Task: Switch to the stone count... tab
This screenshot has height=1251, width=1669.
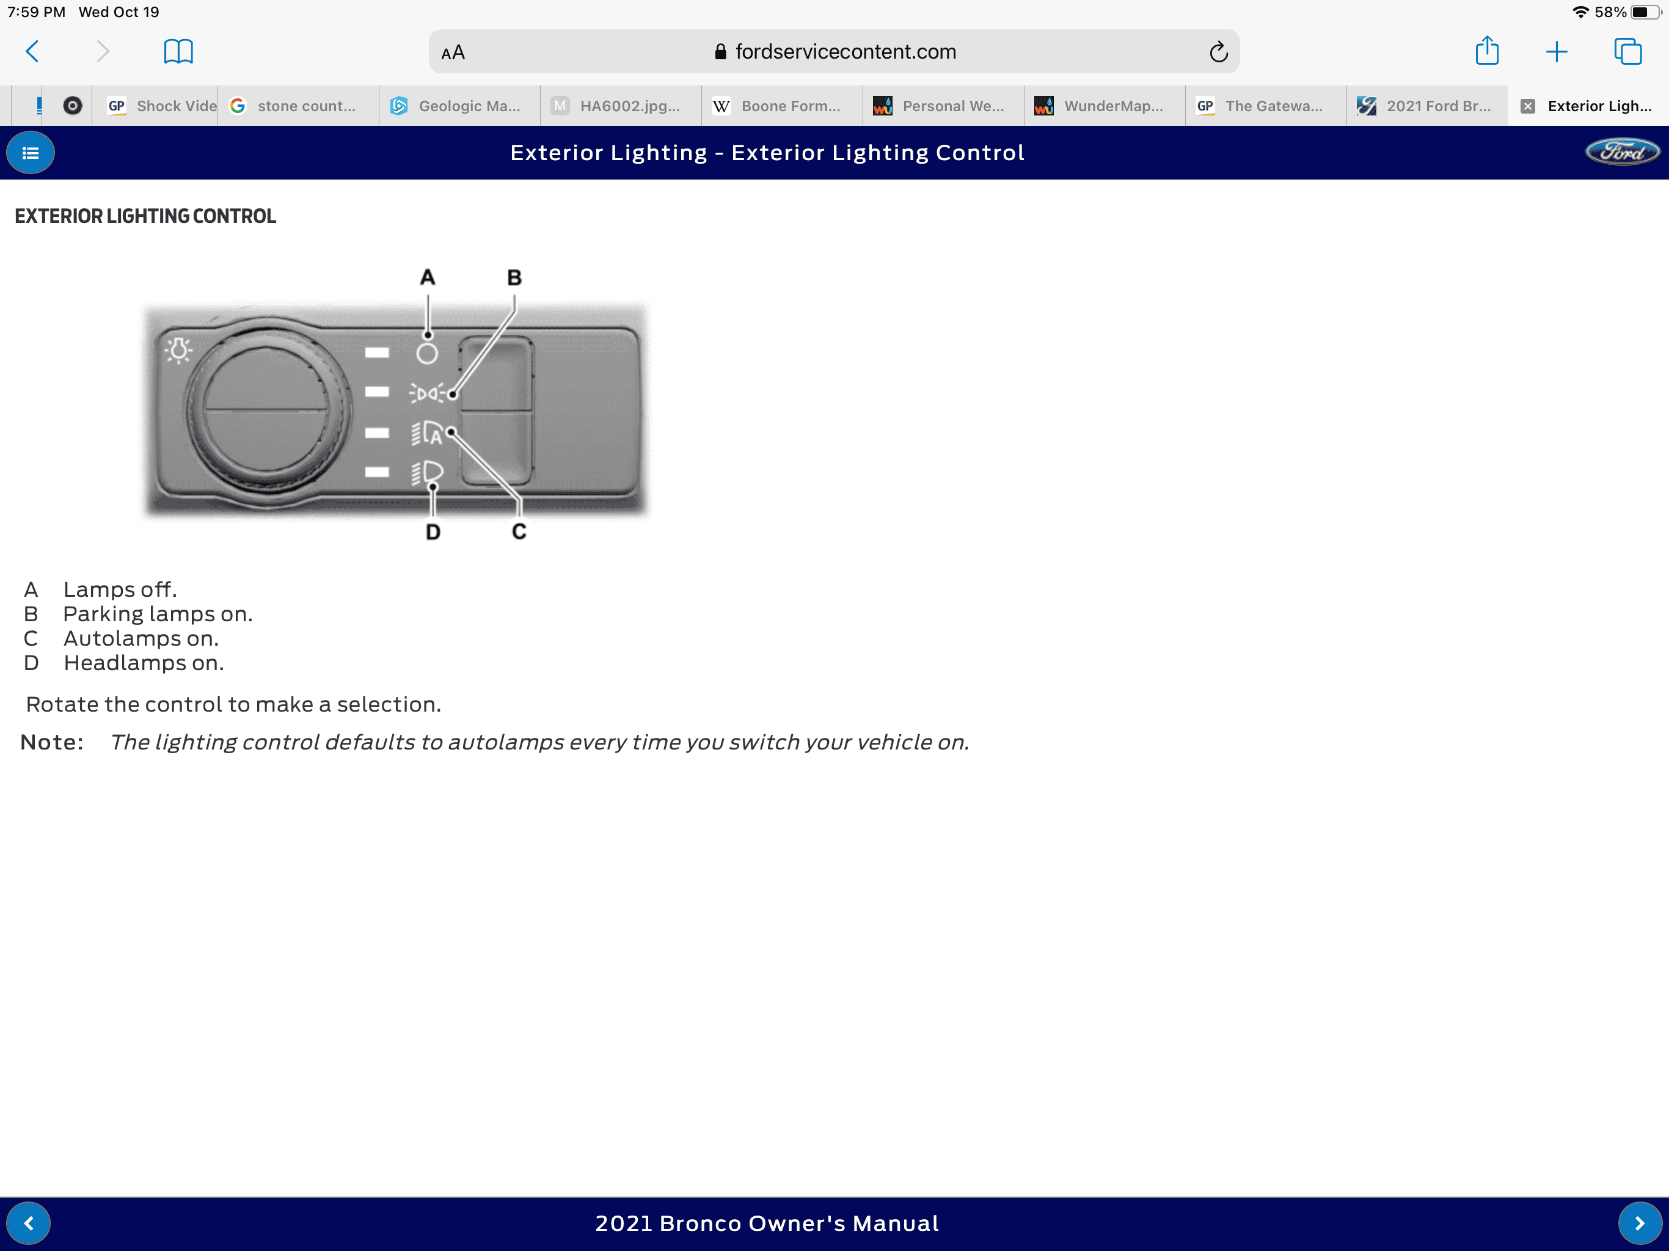Action: click(298, 106)
